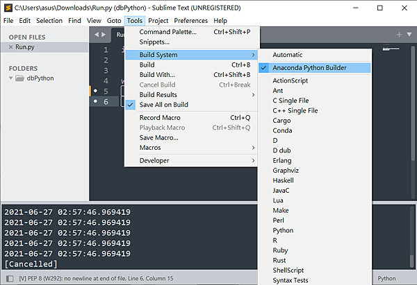
Task: Toggle Save All on Build option
Action: 190,105
